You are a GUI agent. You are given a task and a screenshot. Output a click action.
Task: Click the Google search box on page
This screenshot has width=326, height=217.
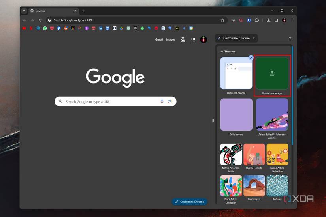(115, 101)
